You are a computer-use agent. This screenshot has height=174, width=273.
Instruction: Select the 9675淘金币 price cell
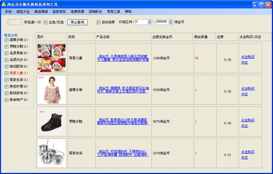(x=172, y=121)
